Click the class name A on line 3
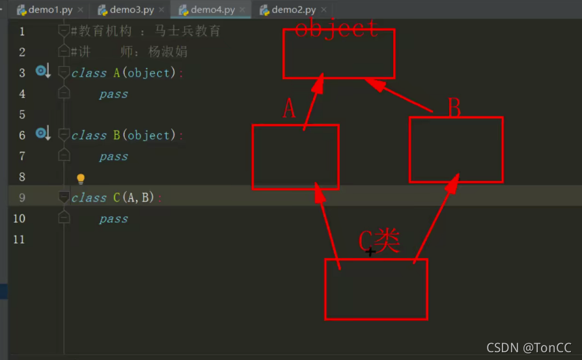582x360 pixels. (x=117, y=73)
